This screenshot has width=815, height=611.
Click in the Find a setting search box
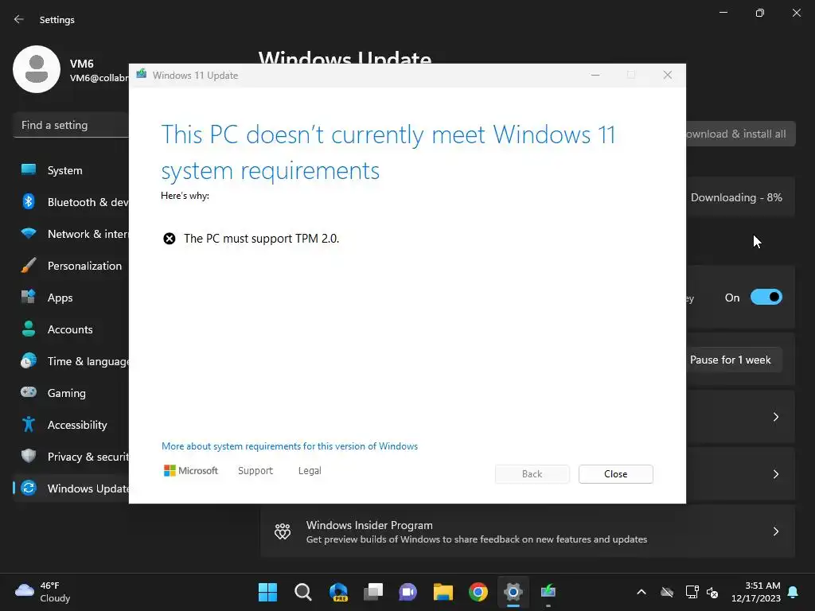point(71,125)
